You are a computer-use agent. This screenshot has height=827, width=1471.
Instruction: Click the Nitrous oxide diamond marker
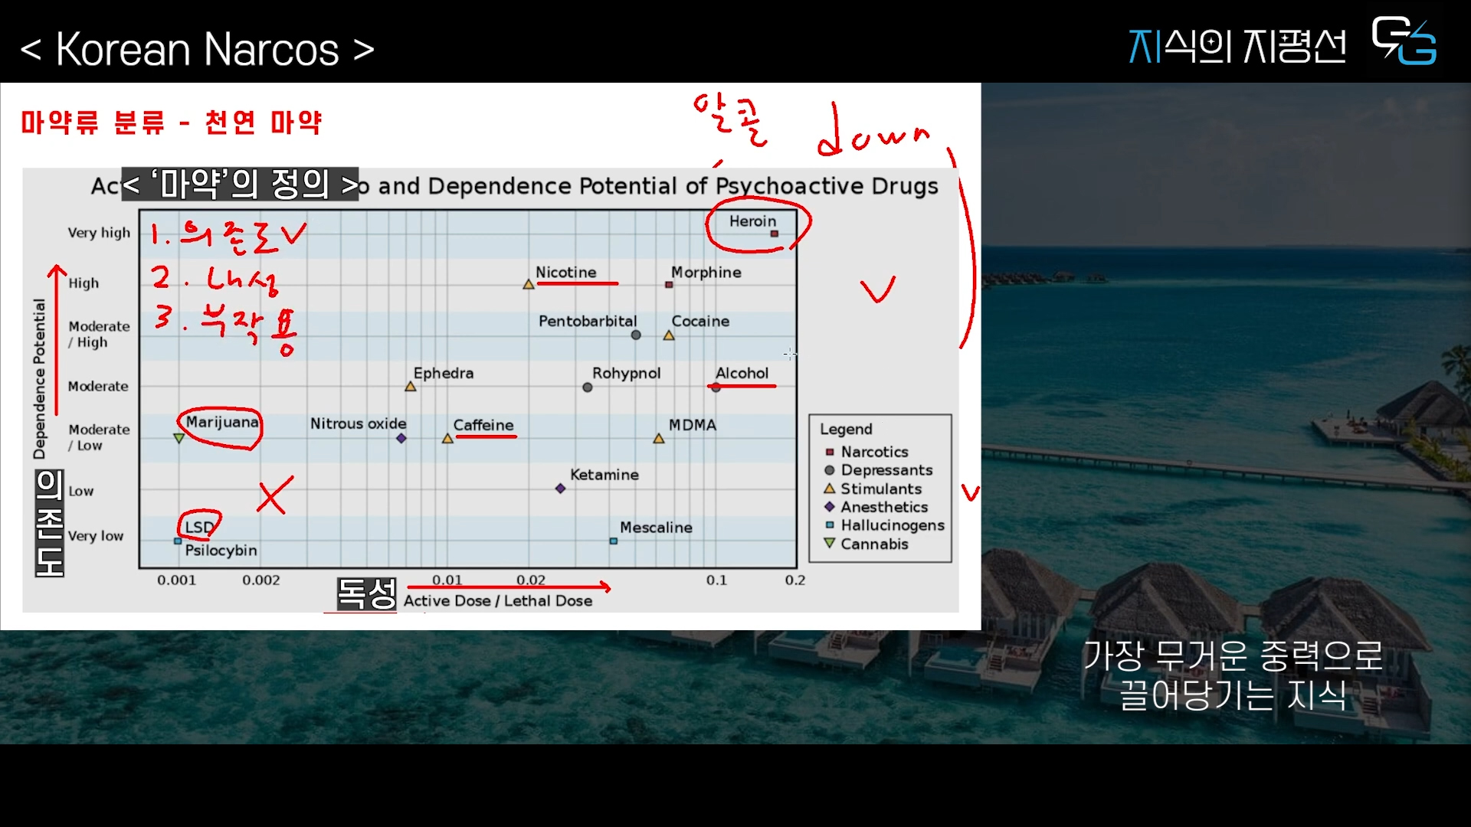tap(401, 439)
